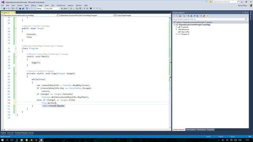Click the Save All toolbar icon

[23, 9]
